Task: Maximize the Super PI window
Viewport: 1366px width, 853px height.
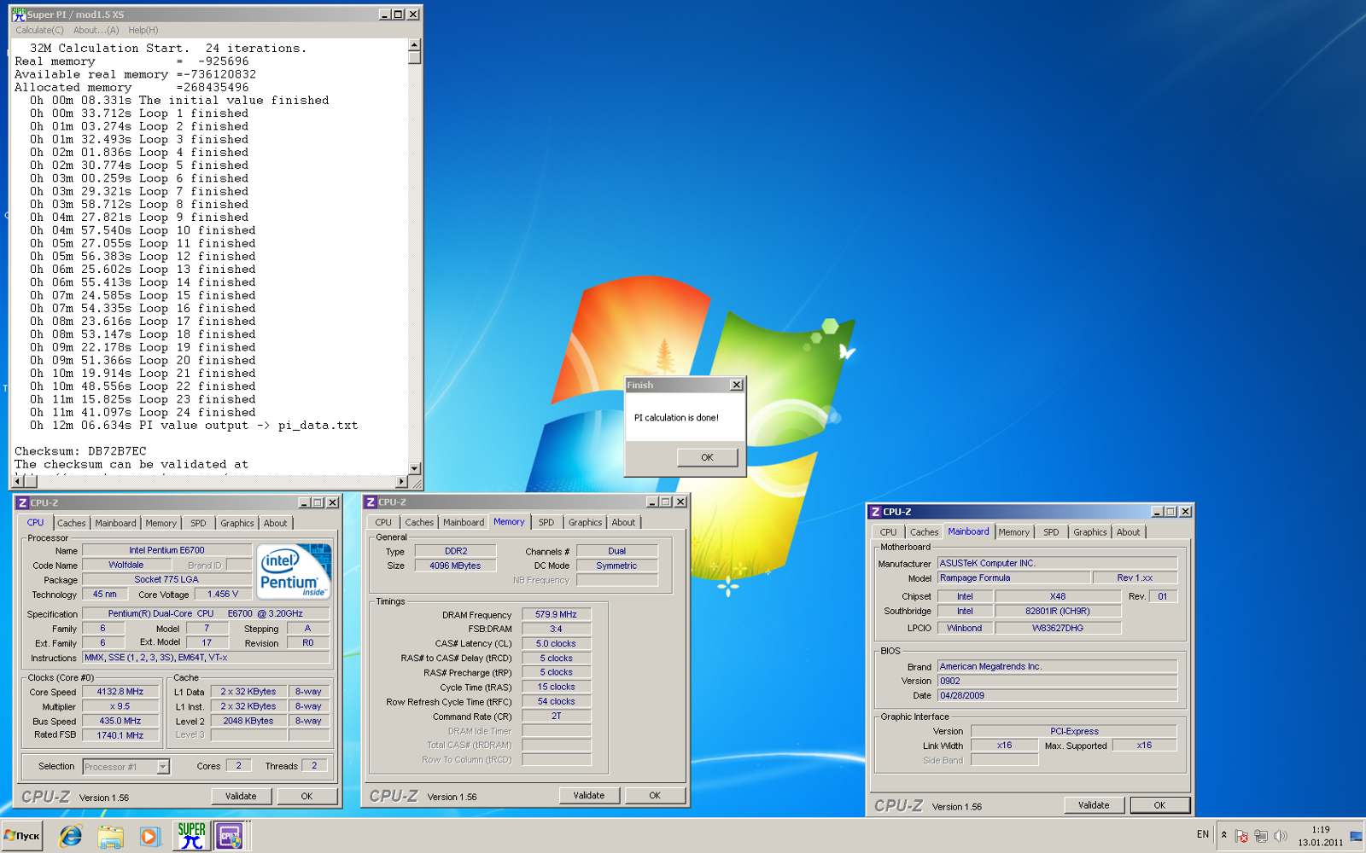Action: (x=398, y=15)
